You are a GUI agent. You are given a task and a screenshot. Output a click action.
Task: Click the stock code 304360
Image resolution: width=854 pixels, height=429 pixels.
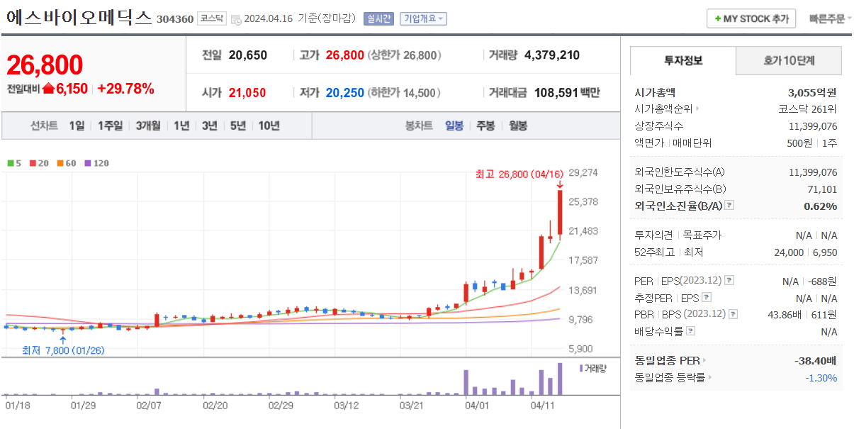174,18
